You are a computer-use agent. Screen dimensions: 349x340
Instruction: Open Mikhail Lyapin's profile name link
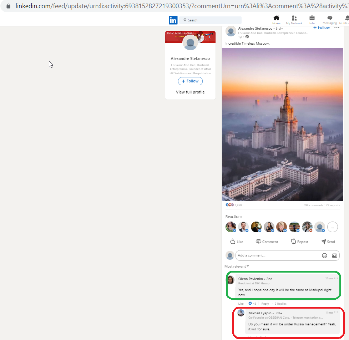click(260, 313)
